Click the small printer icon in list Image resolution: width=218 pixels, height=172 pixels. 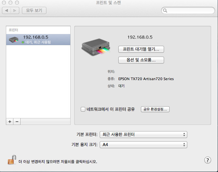coord(13,40)
